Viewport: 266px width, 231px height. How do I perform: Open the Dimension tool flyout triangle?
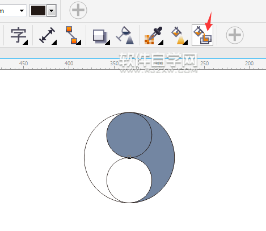[x=54, y=43]
